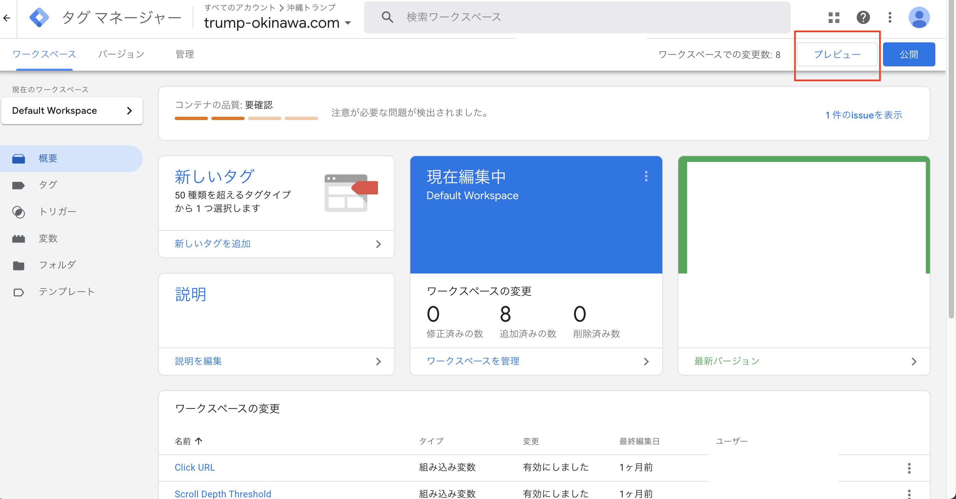Open トリガー in the sidebar
The image size is (956, 499).
click(x=57, y=211)
